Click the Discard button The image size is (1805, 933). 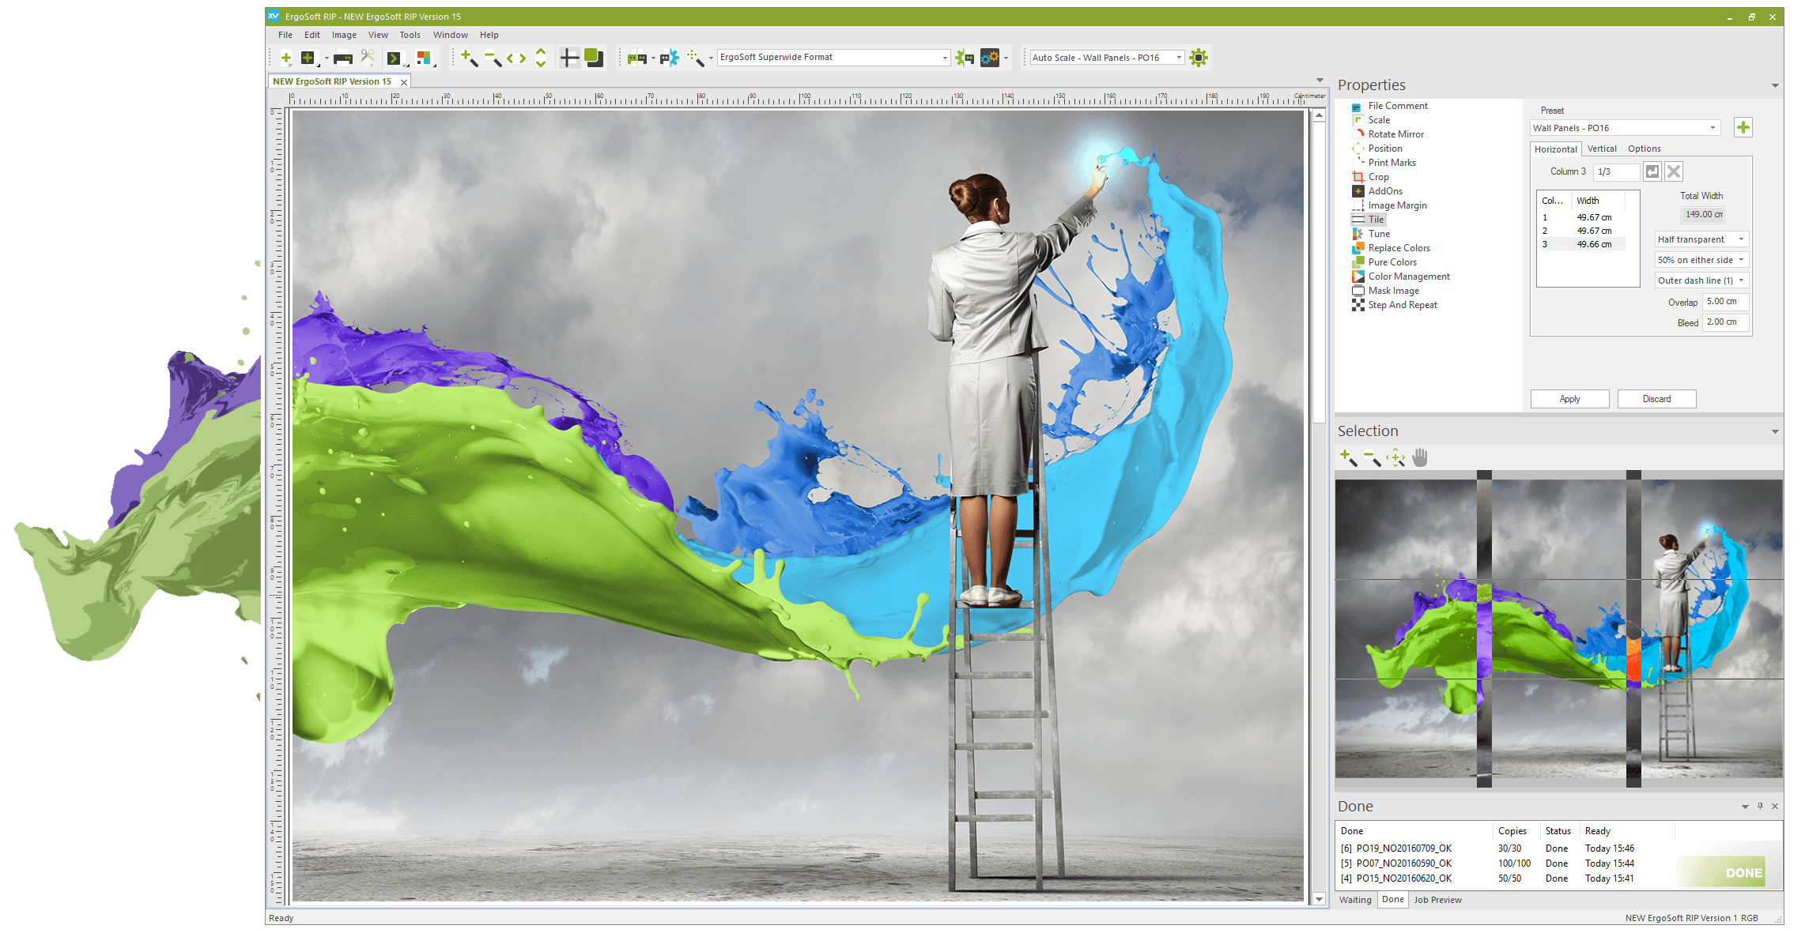pos(1656,399)
